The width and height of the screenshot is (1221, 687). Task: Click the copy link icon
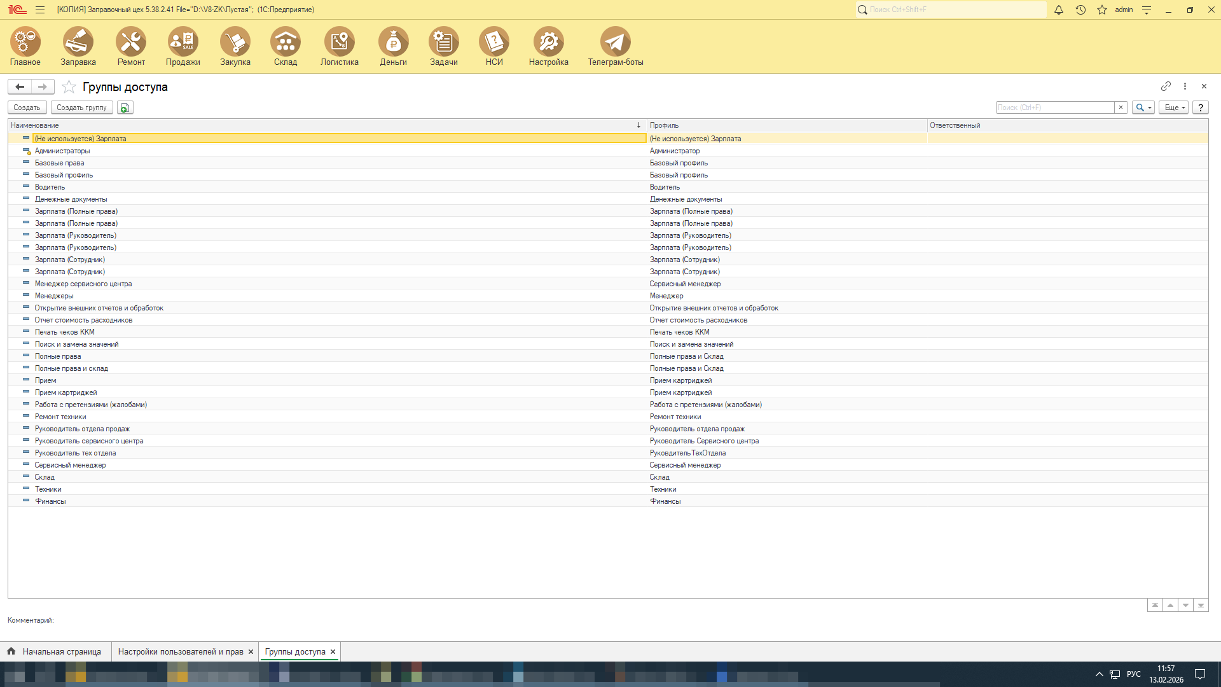point(1166,87)
